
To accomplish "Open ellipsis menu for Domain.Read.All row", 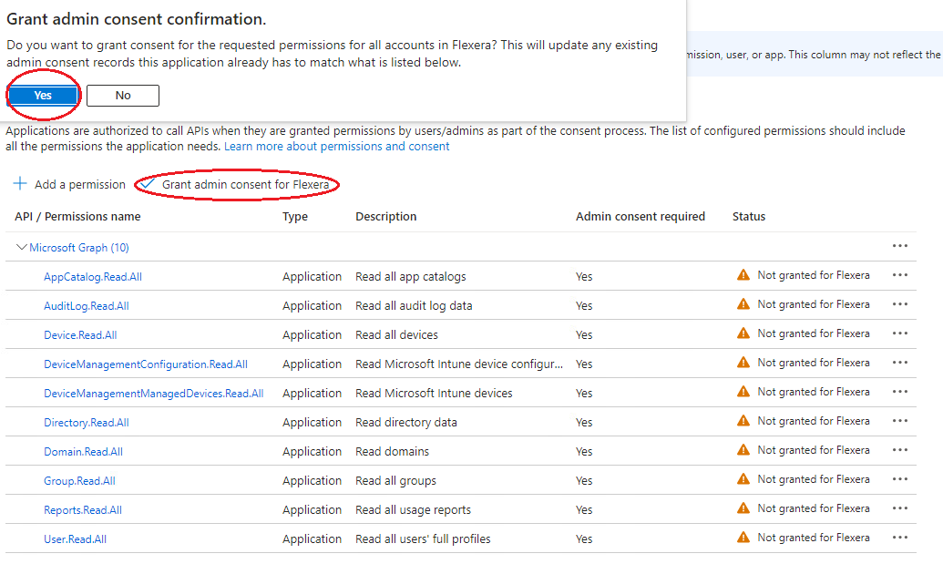I will [900, 450].
